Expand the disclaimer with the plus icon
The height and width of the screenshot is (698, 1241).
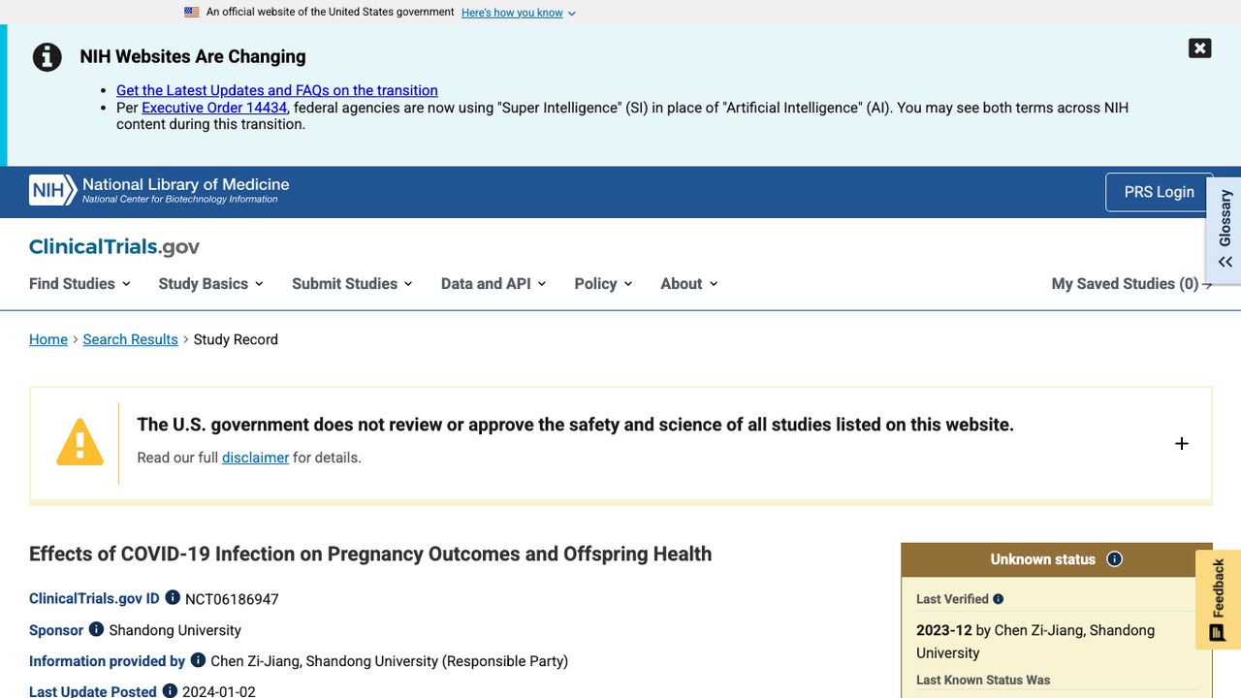(x=1181, y=444)
